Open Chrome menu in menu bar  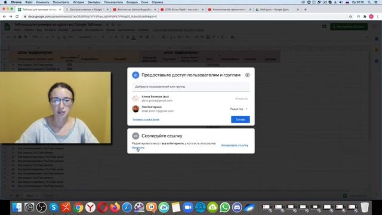coord(16,2)
